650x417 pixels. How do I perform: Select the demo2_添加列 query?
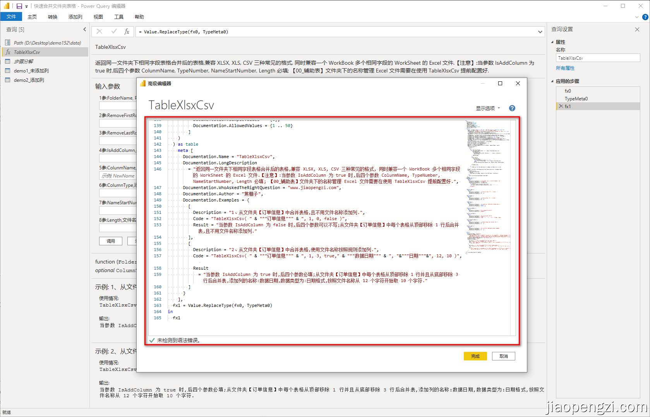coord(45,80)
